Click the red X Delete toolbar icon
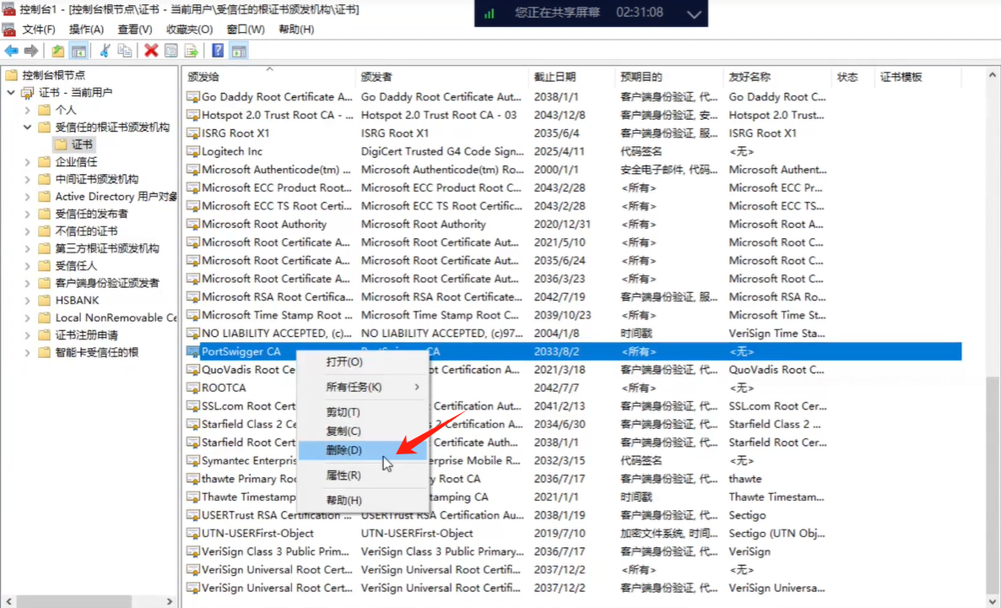This screenshot has width=1001, height=608. (x=151, y=51)
